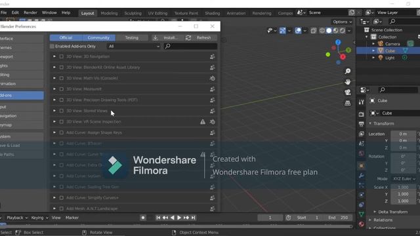Toggle camera view icon in viewport
Viewport: 420px width, 236px height.
(x=348, y=92)
